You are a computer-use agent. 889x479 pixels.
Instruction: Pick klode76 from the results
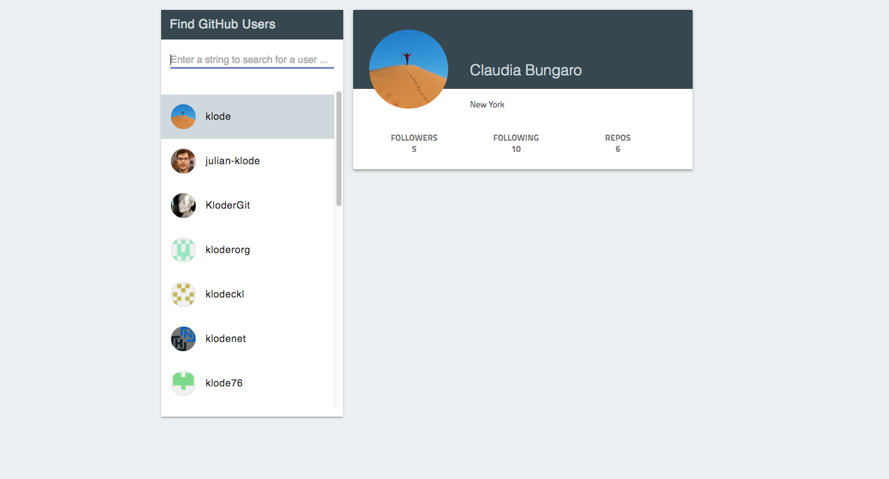[224, 383]
